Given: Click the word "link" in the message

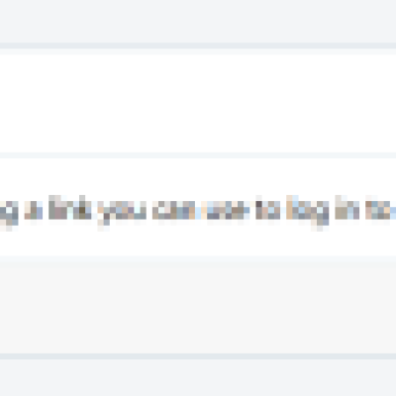Looking at the screenshot, I should tap(70, 208).
